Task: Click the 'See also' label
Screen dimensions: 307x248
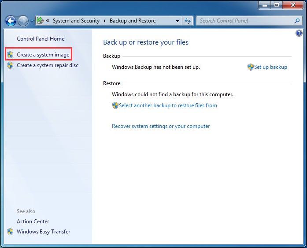Action: click(x=26, y=211)
